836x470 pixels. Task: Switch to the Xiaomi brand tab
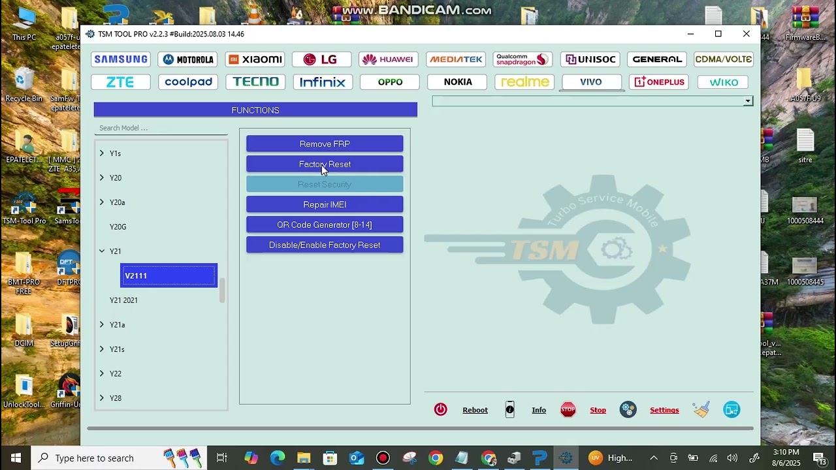(255, 59)
